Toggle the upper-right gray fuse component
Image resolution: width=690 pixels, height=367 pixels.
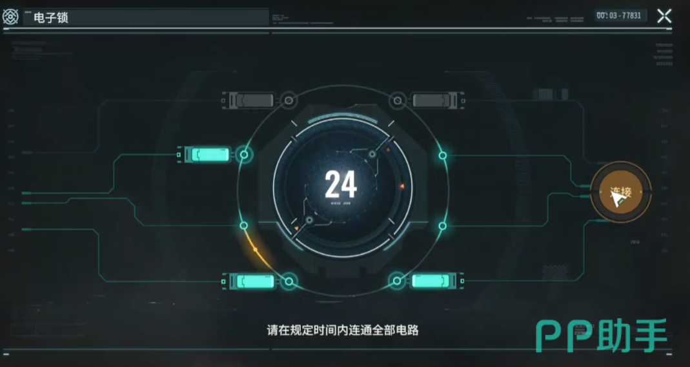(437, 100)
